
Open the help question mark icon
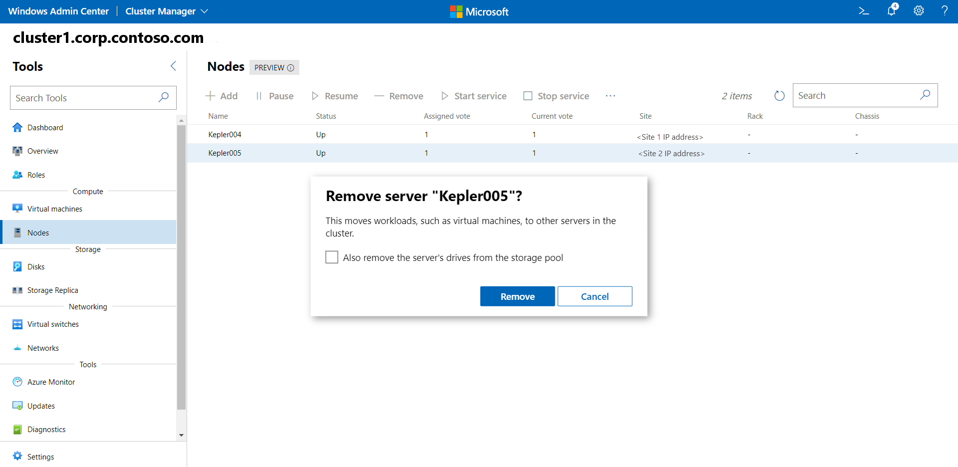pos(945,10)
